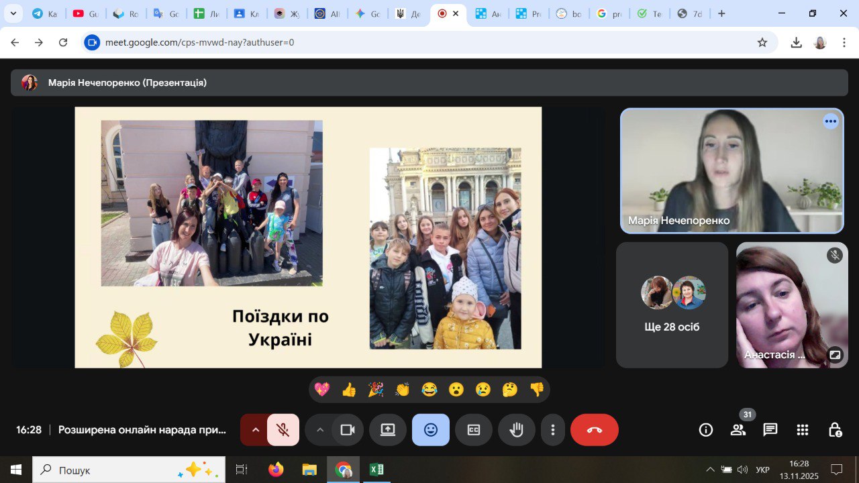The image size is (859, 483).
Task: Send the clapping hands reaction
Action: [403, 390]
